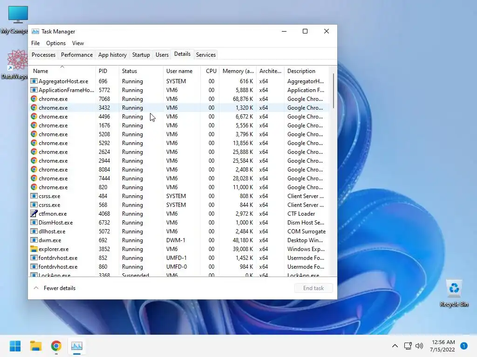Sort by the Status column header
This screenshot has height=357, width=477.
click(141, 71)
